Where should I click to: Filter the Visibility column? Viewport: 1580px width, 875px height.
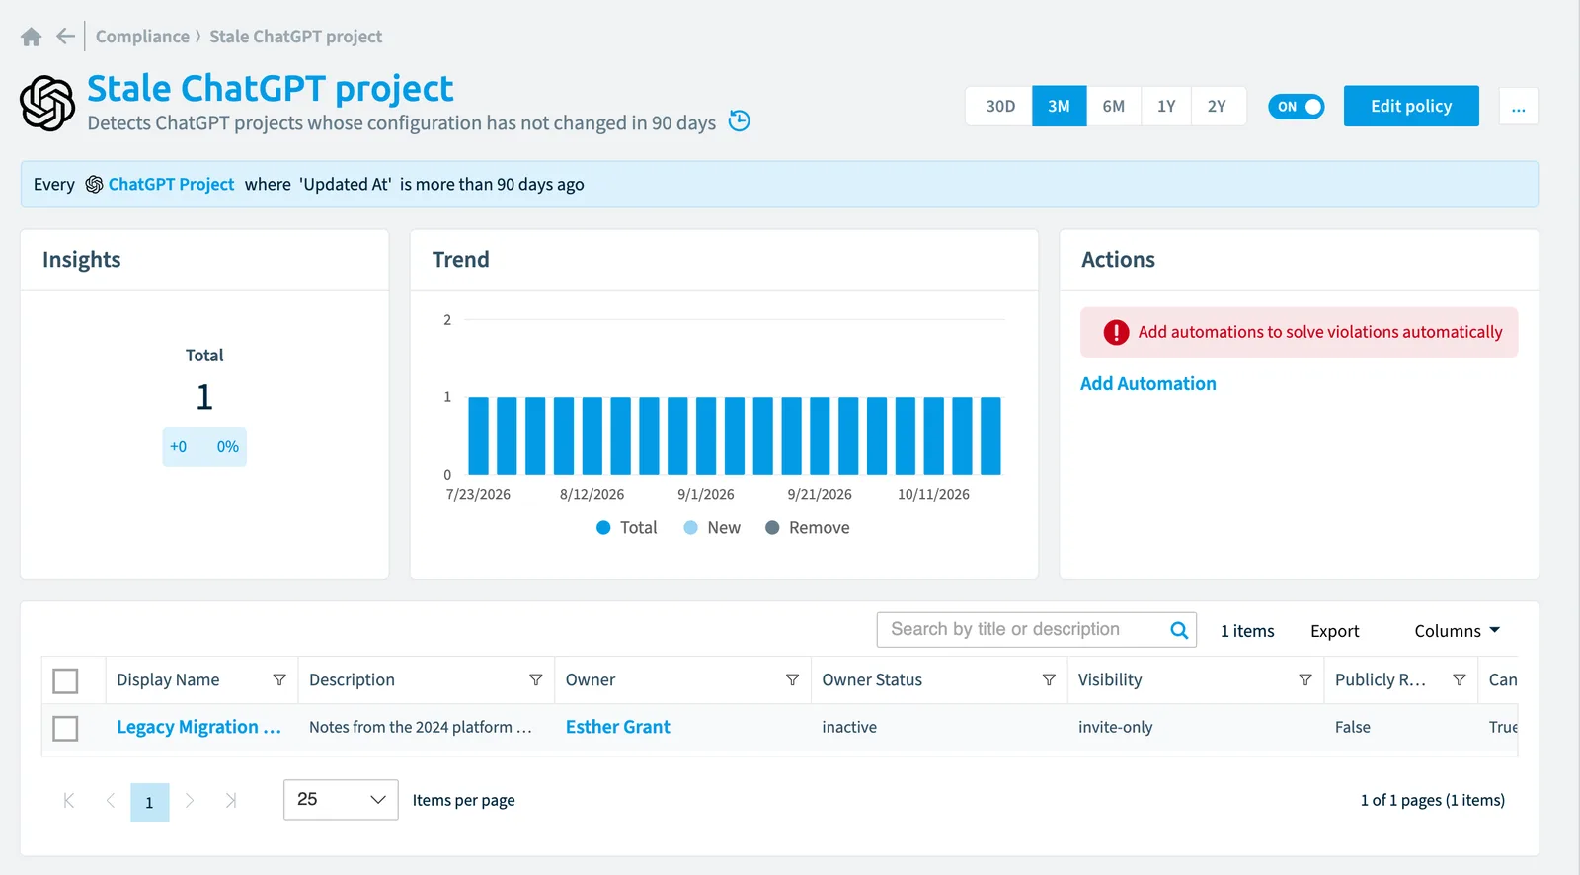click(1305, 680)
